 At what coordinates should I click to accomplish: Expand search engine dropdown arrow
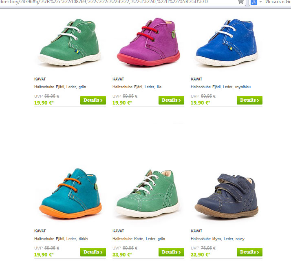(260, 2)
